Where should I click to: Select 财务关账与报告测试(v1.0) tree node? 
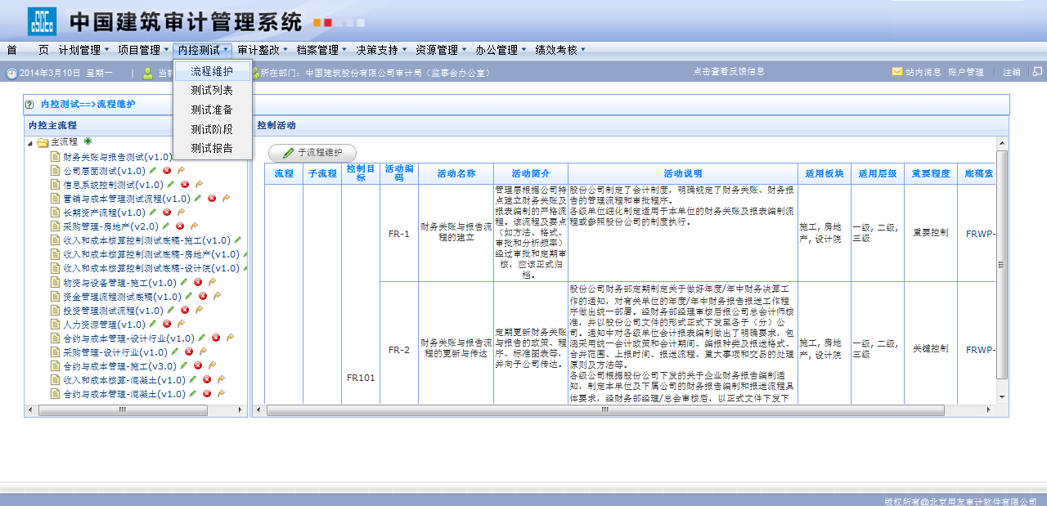pos(117,157)
